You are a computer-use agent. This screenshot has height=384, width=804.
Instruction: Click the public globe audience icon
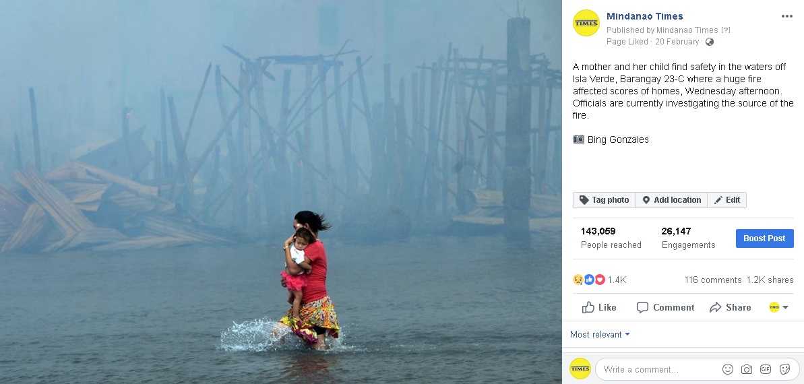(x=710, y=42)
